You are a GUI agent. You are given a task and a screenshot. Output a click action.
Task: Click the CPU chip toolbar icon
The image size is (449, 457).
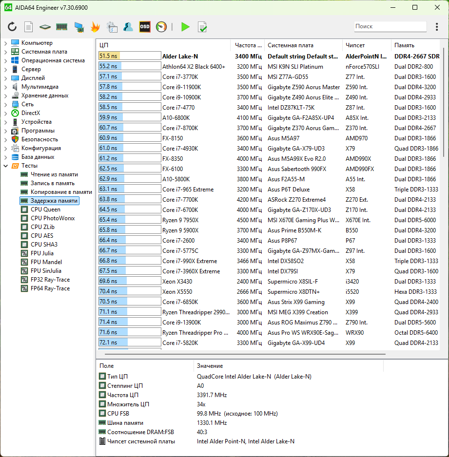pos(45,27)
